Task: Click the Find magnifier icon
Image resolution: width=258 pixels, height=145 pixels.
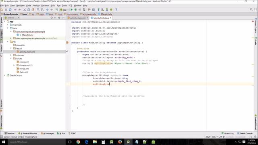Action: (x=38, y=10)
